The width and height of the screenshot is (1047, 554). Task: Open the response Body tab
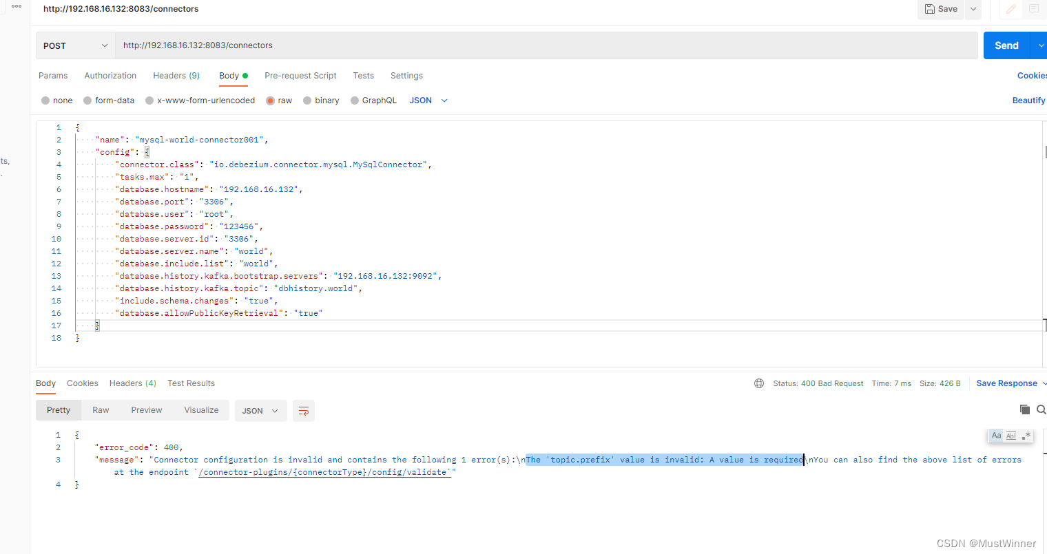coord(45,383)
